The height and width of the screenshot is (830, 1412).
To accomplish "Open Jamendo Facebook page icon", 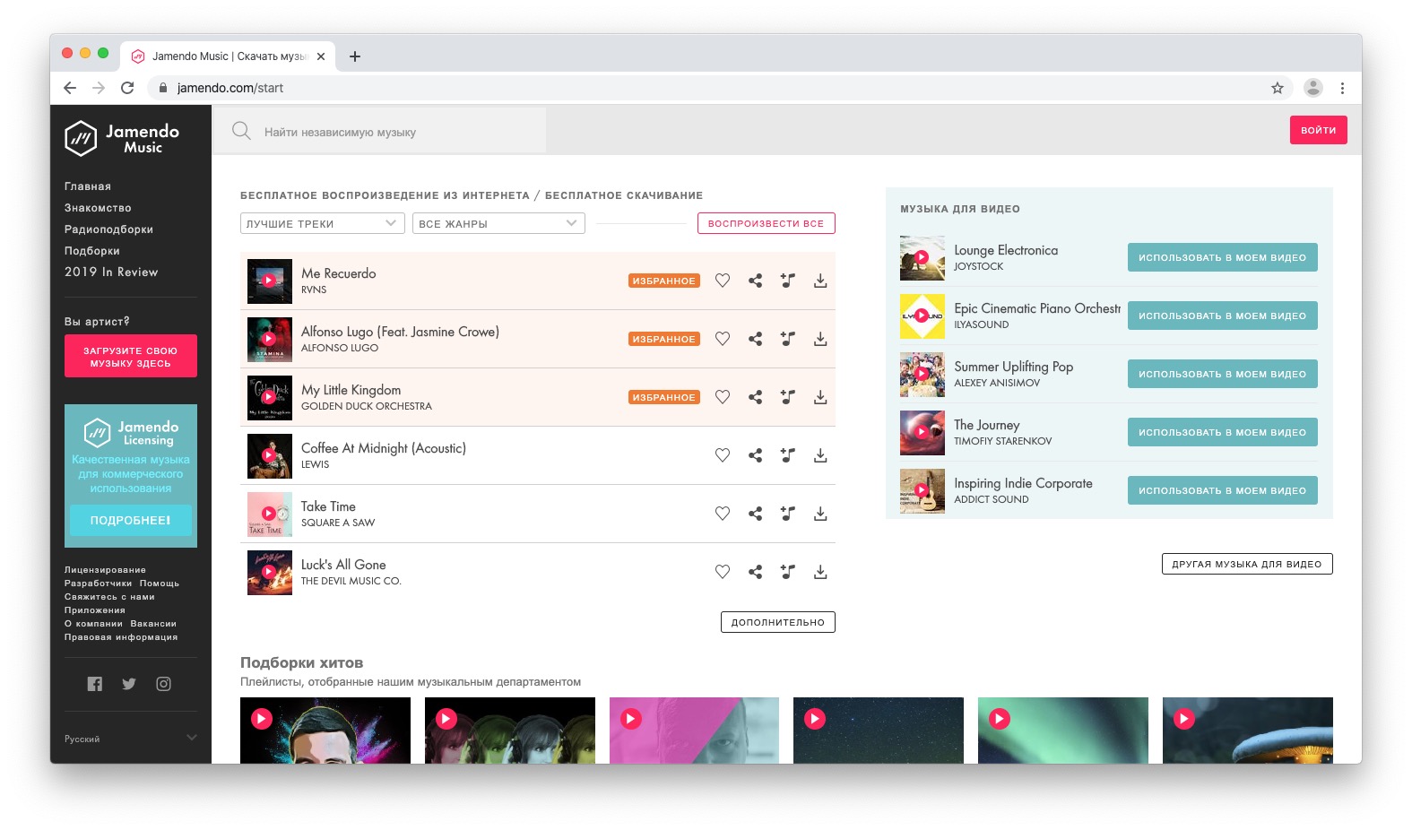I will (x=95, y=684).
